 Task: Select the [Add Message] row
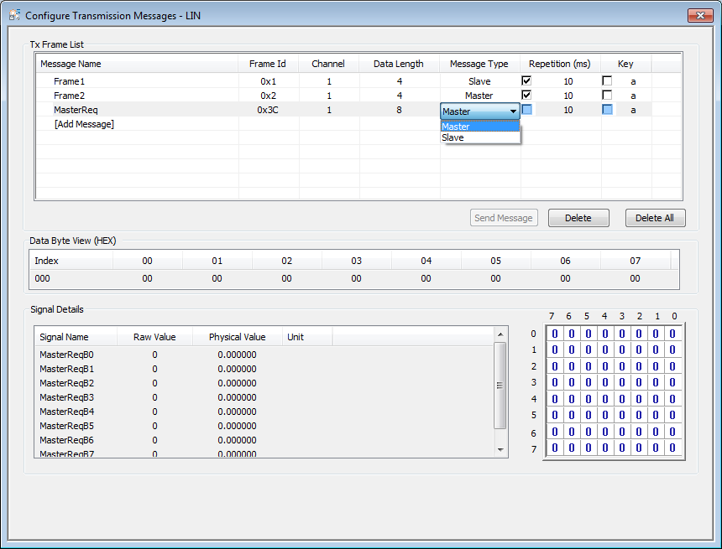[x=359, y=124]
